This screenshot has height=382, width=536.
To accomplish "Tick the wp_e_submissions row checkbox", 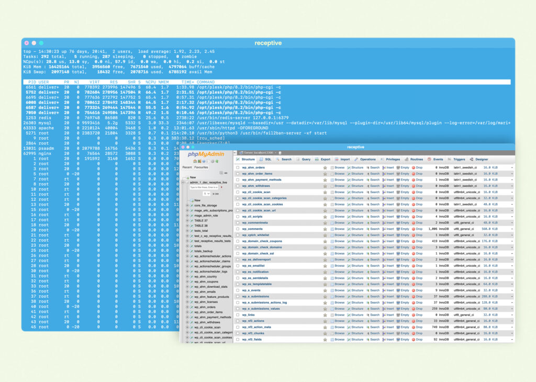I will point(238,297).
